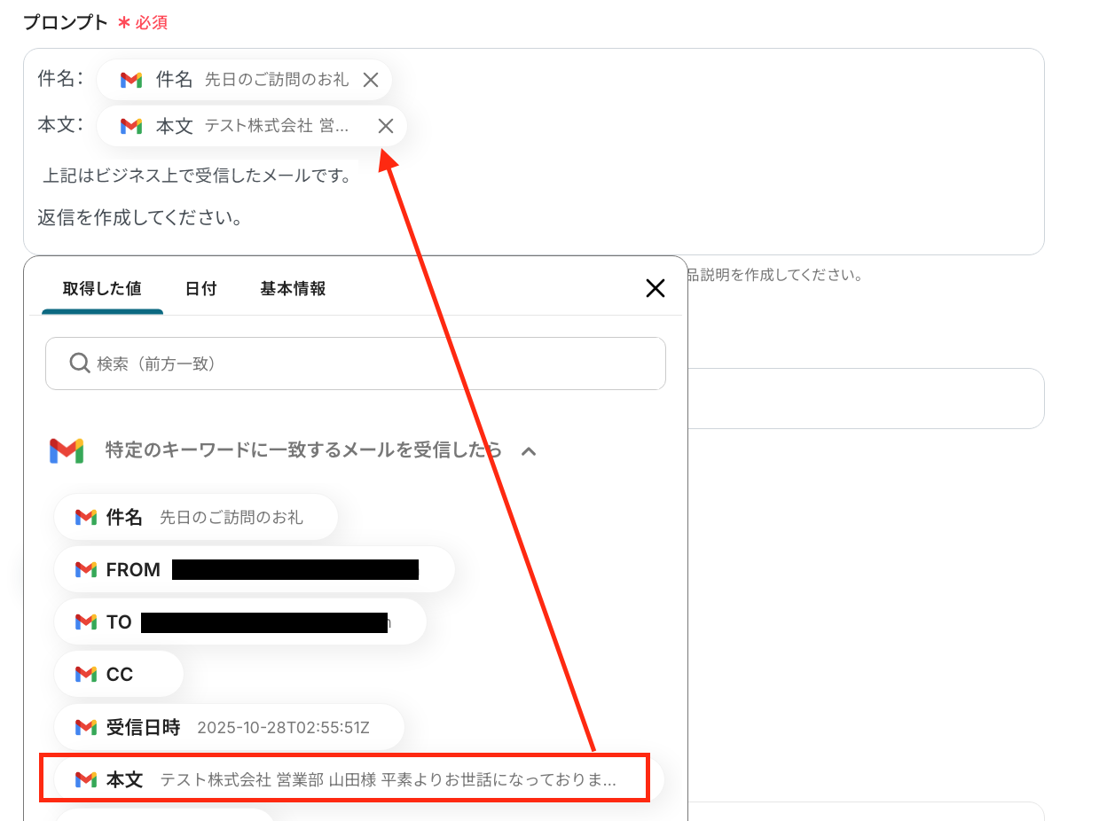Click Gmail icon on prompt 本文 chip

131,126
